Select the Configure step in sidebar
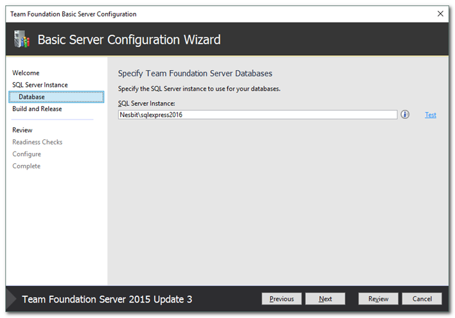The height and width of the screenshot is (318, 455). tap(27, 154)
